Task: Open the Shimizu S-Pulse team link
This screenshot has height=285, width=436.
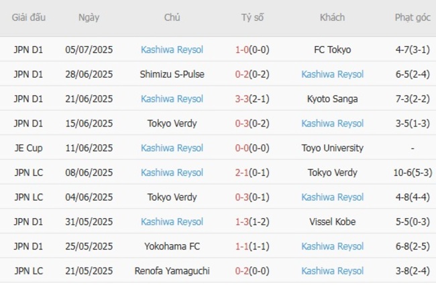Action: (x=172, y=74)
